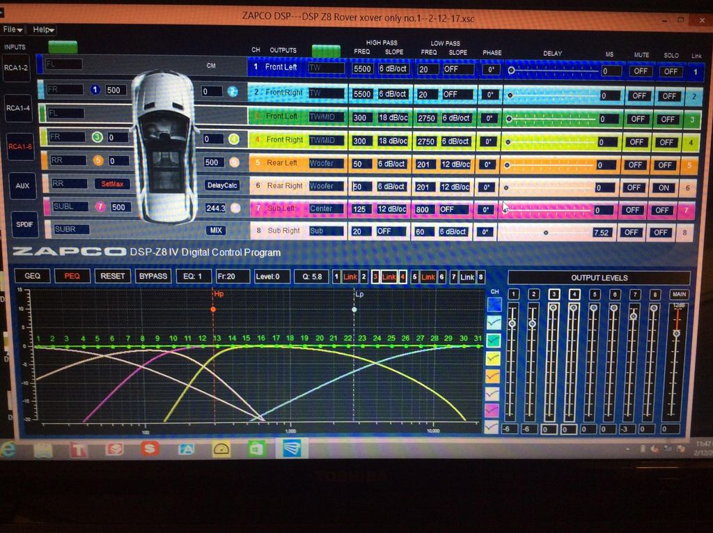Mute channel 1 Front Left
This screenshot has height=533, width=713.
pyautogui.click(x=641, y=71)
